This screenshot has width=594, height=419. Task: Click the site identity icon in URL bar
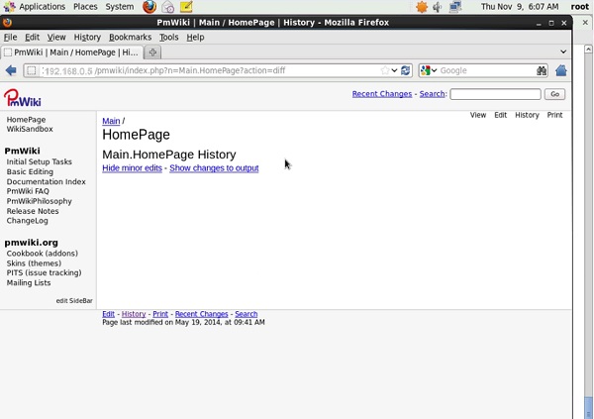tap(32, 70)
